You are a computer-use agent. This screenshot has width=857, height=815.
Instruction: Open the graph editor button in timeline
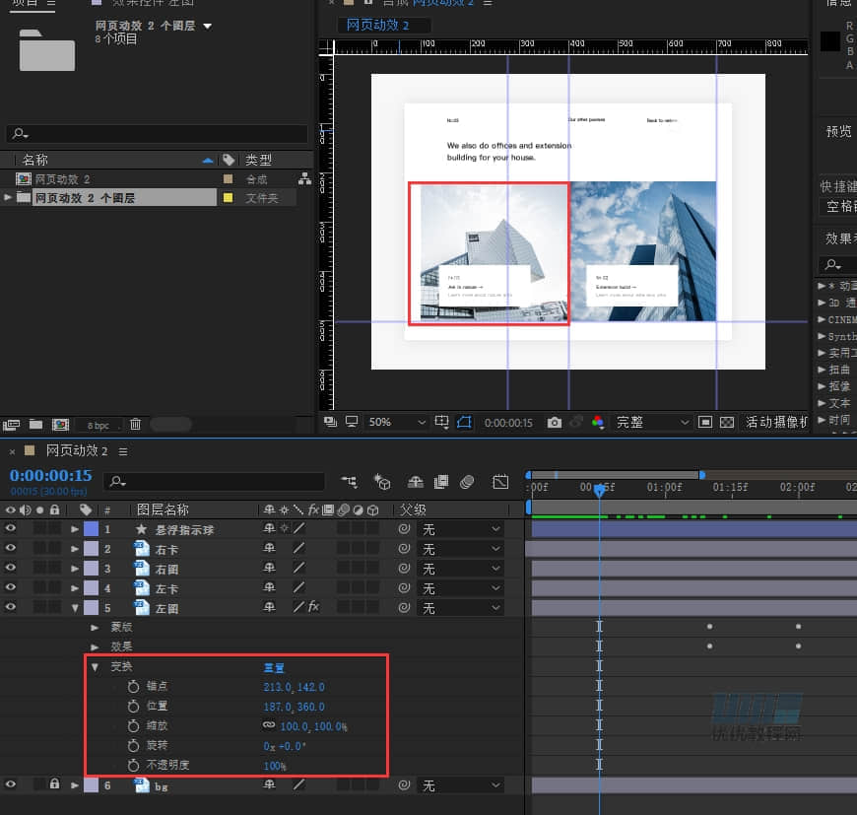click(x=500, y=482)
